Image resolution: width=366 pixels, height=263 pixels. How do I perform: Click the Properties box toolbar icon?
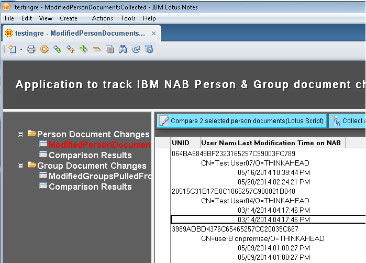[x=109, y=49]
